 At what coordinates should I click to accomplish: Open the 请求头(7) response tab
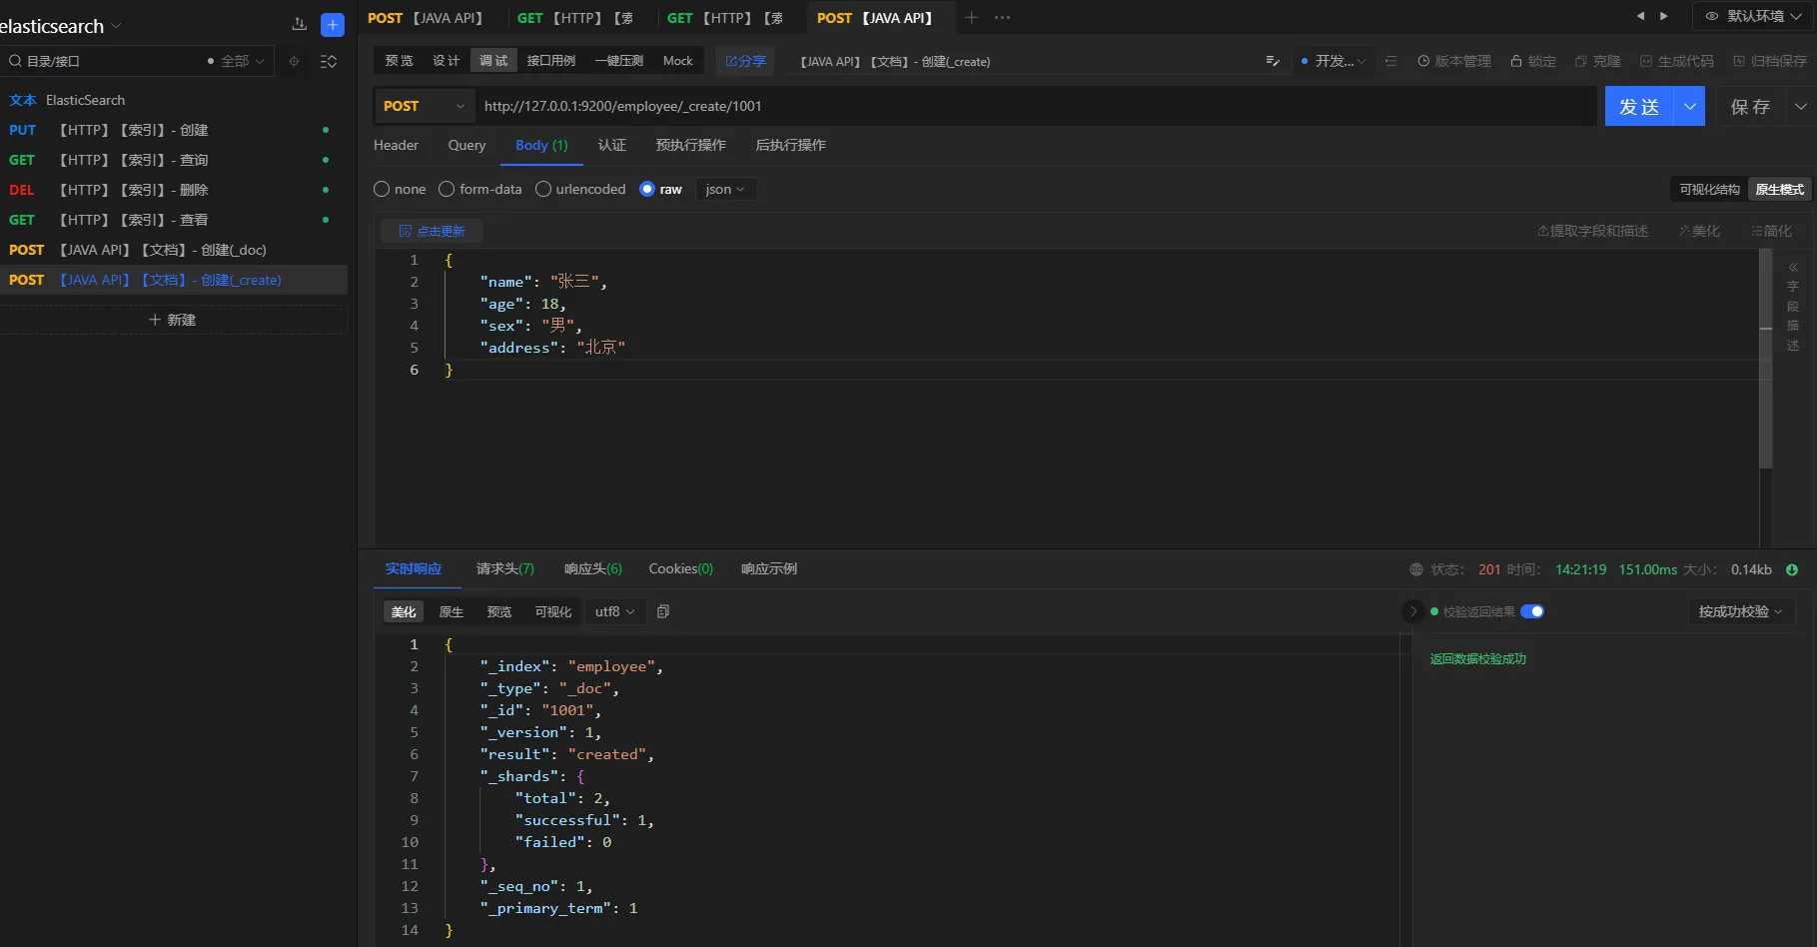[x=504, y=568]
